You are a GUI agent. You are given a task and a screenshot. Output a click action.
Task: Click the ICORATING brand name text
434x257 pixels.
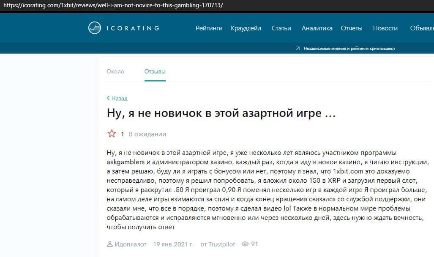[133, 28]
